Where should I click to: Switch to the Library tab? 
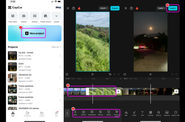[42, 114]
